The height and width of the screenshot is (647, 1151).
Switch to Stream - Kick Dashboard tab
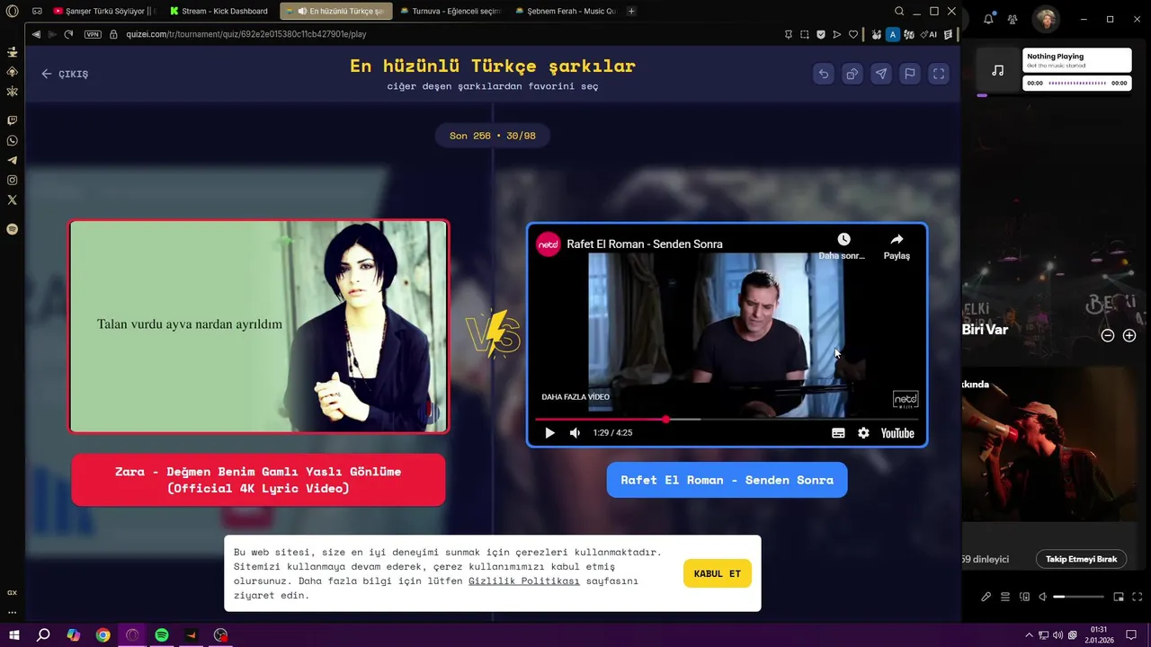point(219,11)
